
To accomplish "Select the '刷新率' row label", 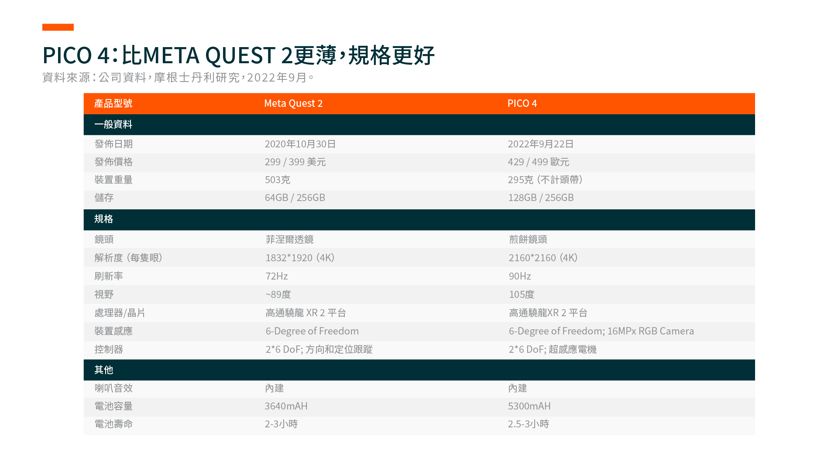I will 109,276.
